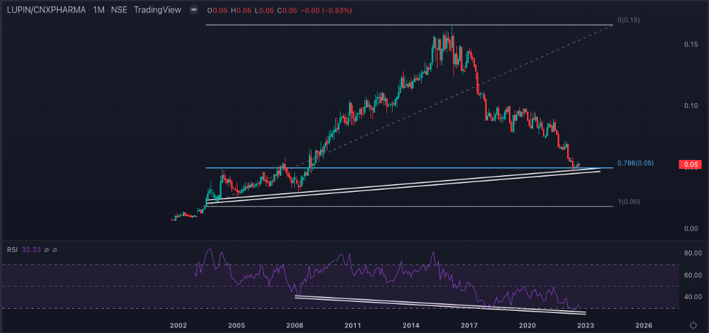Click the 2014 time axis label
The image size is (709, 333).
point(411,325)
